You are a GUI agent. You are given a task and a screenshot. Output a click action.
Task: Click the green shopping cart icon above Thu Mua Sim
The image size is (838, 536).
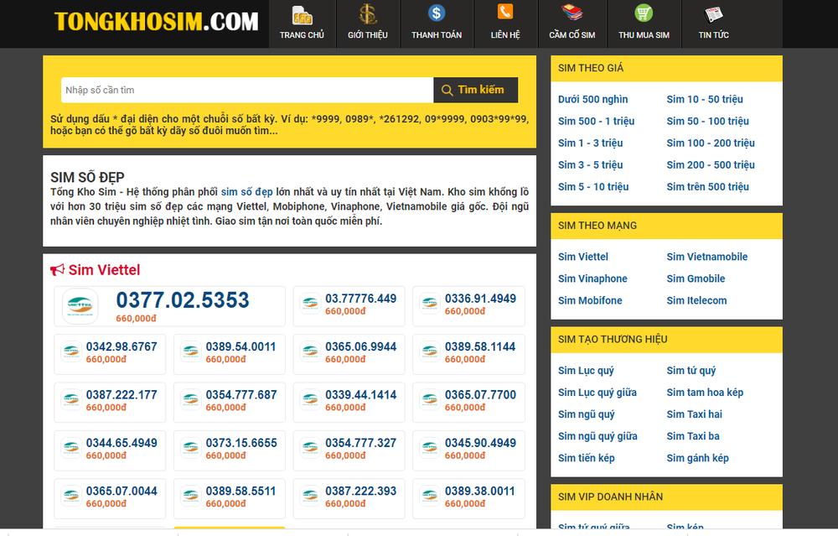[x=644, y=13]
